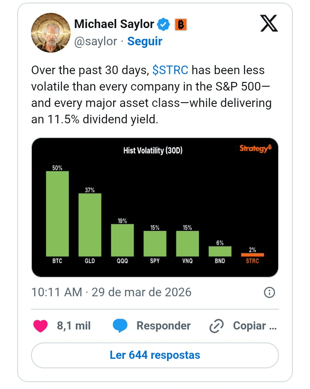Screen dimensions: 310x389
Task: Open the @saylor handle
Action: tap(96, 41)
